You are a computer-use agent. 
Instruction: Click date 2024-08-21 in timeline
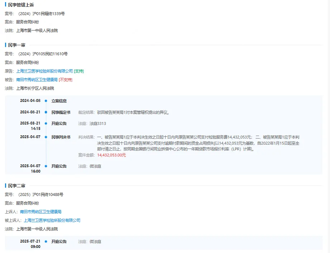[x=30, y=112]
